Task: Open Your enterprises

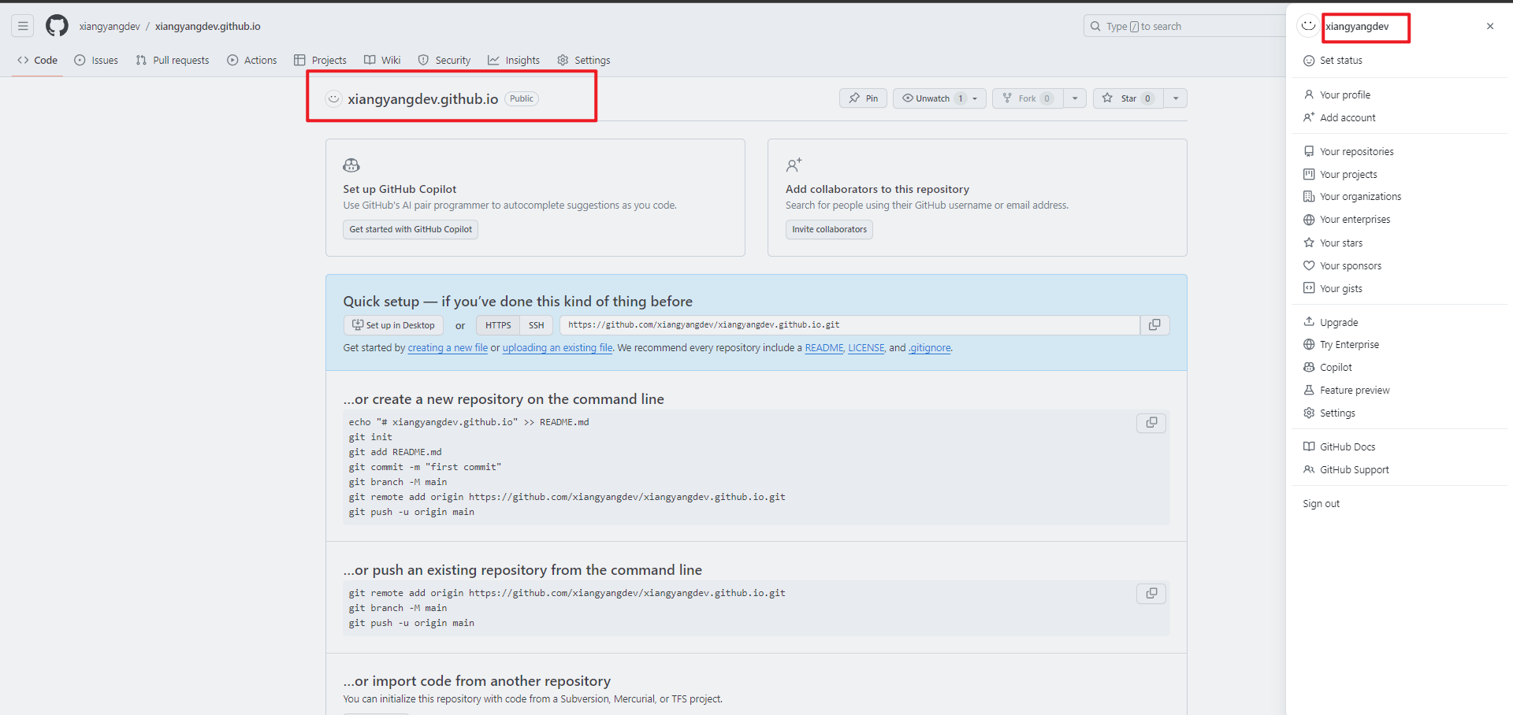Action: [1399, 220]
